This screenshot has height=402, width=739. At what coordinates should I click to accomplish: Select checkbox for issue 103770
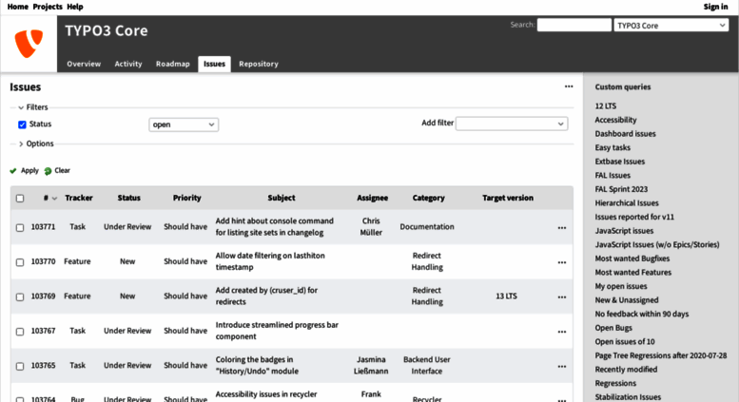tap(20, 262)
